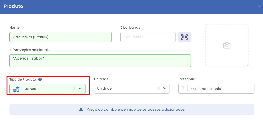This screenshot has width=263, height=120.
Task: Click the Categoria search magnifier icon
Action: [183, 89]
